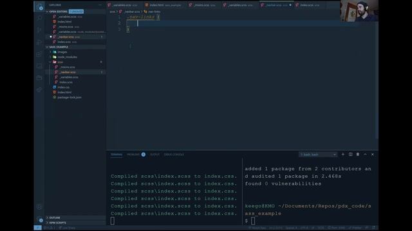Switch to the index.html editor tab

pyautogui.click(x=165, y=5)
